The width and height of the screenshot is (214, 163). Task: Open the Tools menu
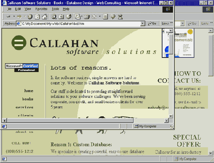pyautogui.click(x=56, y=9)
